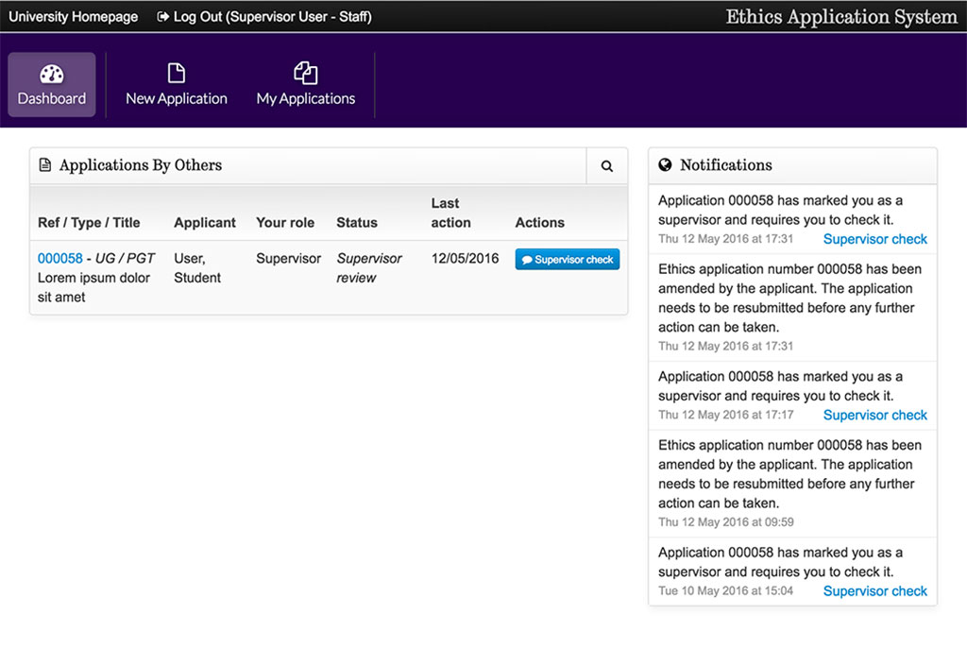The height and width of the screenshot is (648, 967).
Task: Open Supervisor check link dated 17:31
Action: click(875, 239)
